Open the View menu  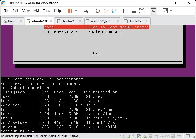tap(26, 11)
